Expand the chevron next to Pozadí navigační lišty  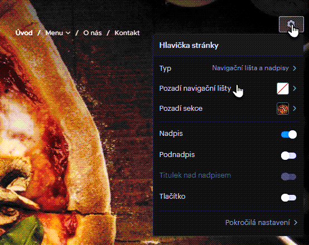(x=294, y=89)
